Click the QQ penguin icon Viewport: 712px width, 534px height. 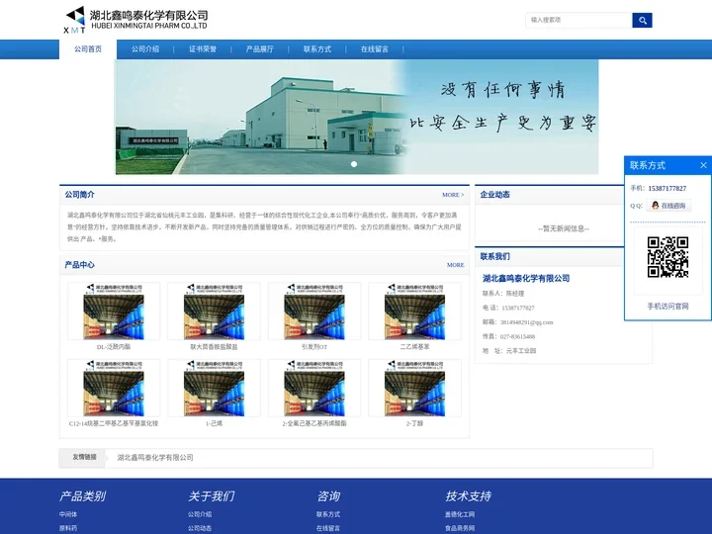pyautogui.click(x=655, y=206)
